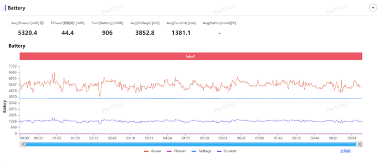Screen dimensions: 382x165
Task: Click the FPower value 44.4
Action: [68, 33]
